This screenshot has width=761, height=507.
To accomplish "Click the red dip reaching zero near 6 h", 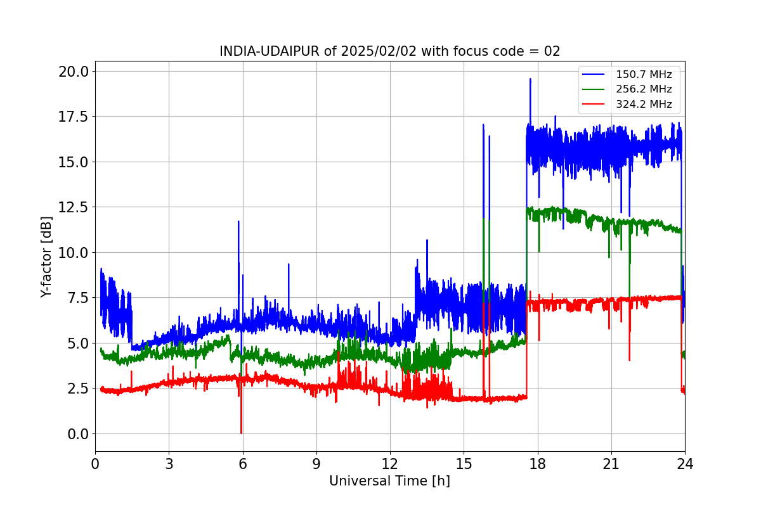I will (x=241, y=432).
